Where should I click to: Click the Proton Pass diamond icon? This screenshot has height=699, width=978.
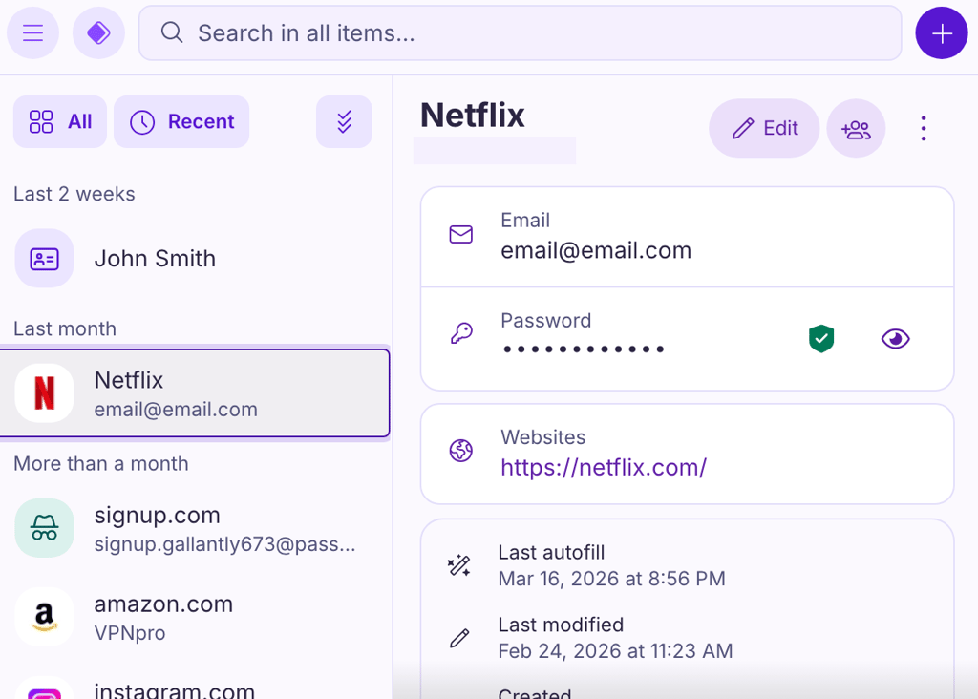pyautogui.click(x=98, y=33)
